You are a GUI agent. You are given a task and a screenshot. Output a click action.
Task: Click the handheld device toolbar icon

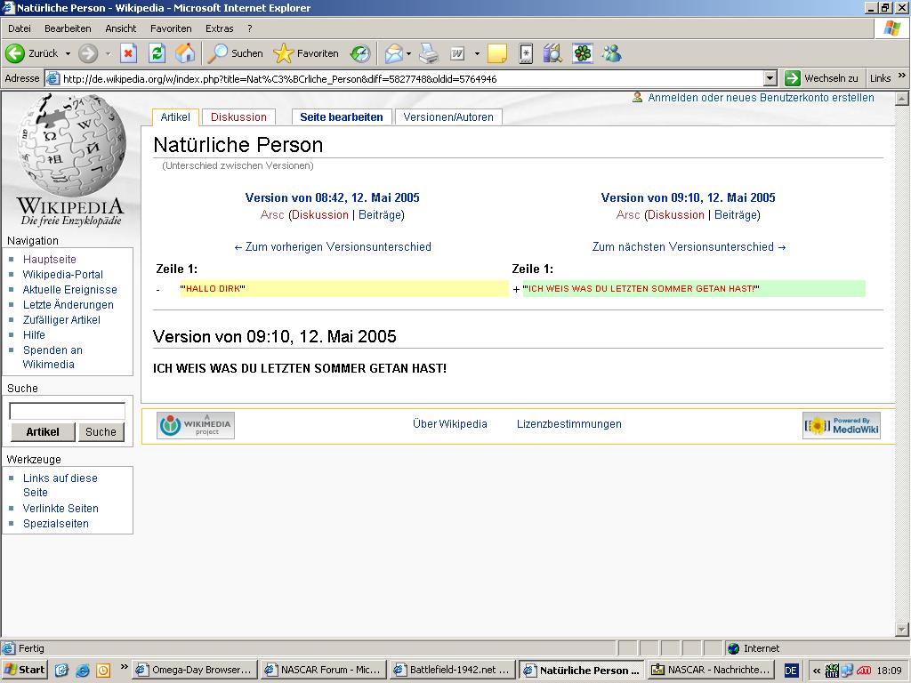click(x=526, y=53)
